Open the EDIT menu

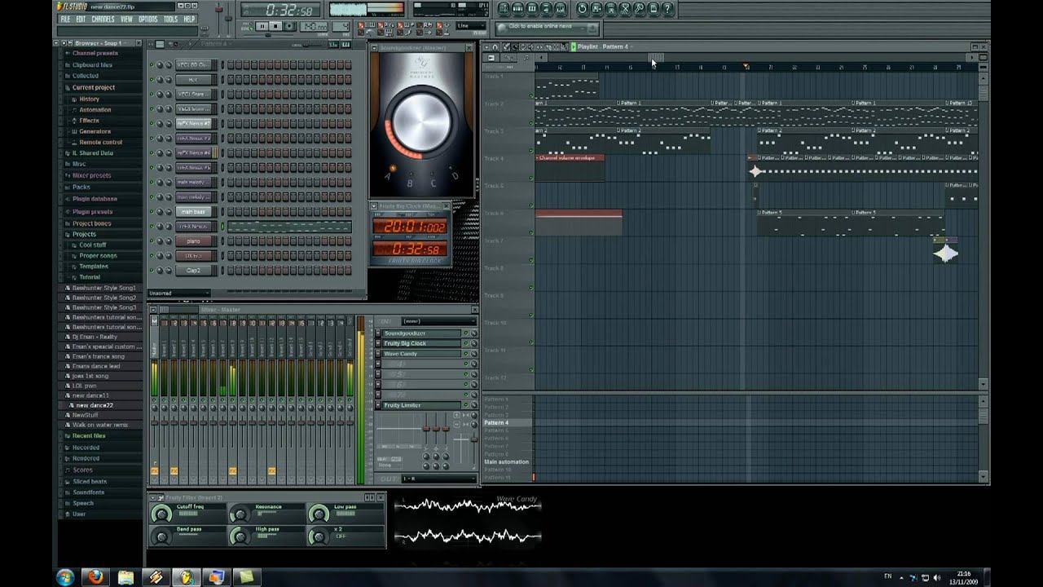[81, 19]
